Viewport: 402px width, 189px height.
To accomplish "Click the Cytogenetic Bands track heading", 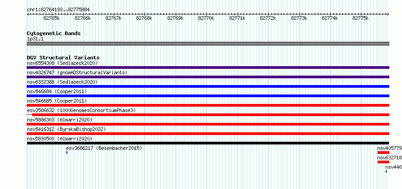I will (x=54, y=33).
